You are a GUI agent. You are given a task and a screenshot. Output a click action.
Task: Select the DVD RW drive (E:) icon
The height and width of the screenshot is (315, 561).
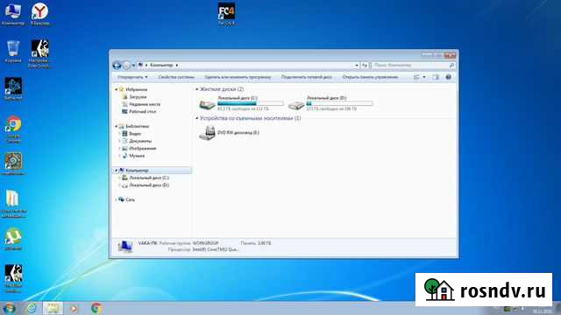coord(207,133)
